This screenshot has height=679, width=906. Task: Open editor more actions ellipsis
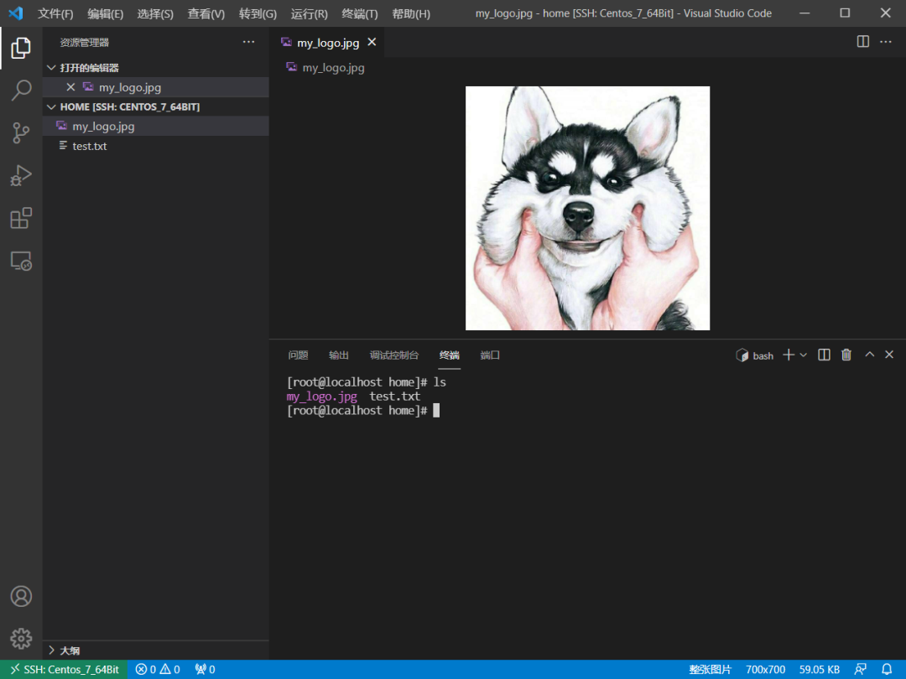click(886, 42)
